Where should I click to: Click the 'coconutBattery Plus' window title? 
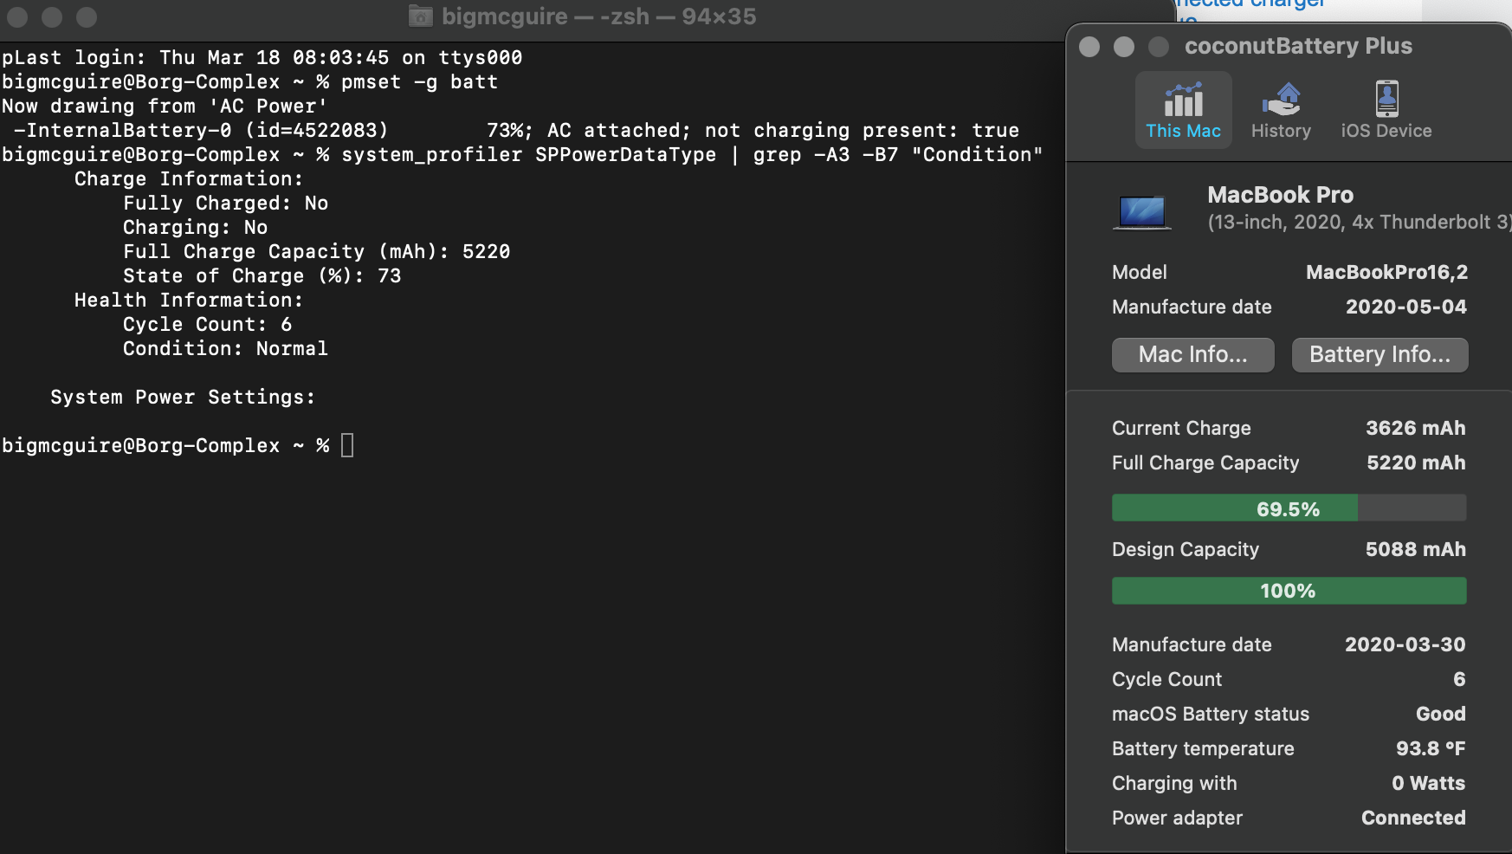tap(1298, 46)
